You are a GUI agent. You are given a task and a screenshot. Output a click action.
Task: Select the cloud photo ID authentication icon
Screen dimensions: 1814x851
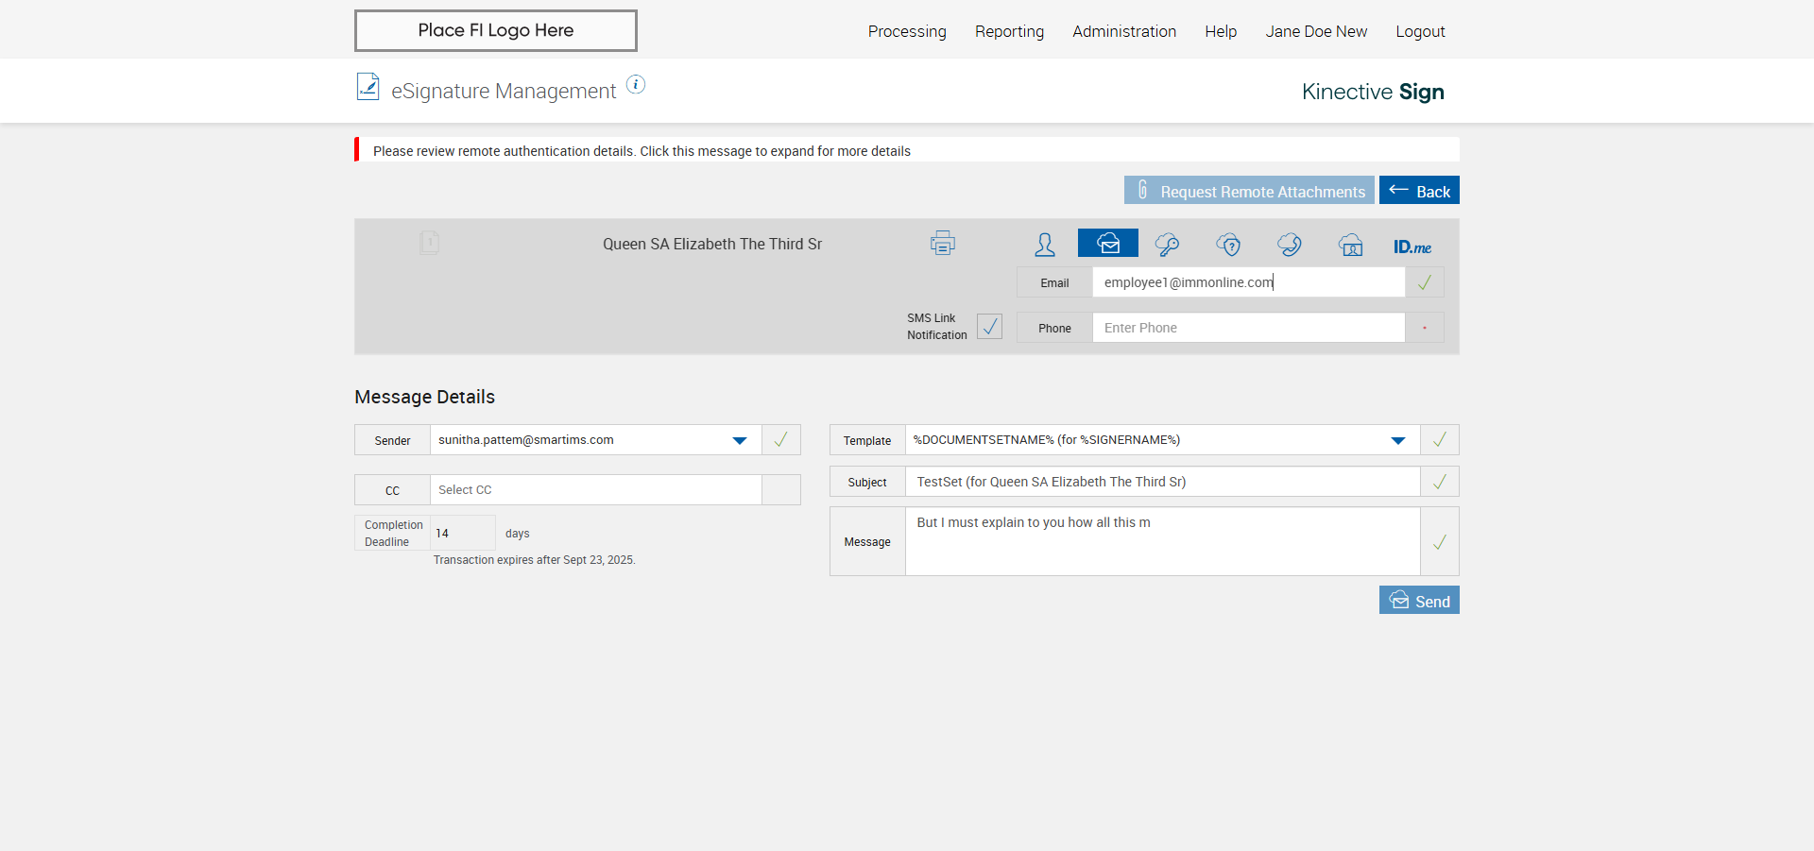[x=1350, y=245]
